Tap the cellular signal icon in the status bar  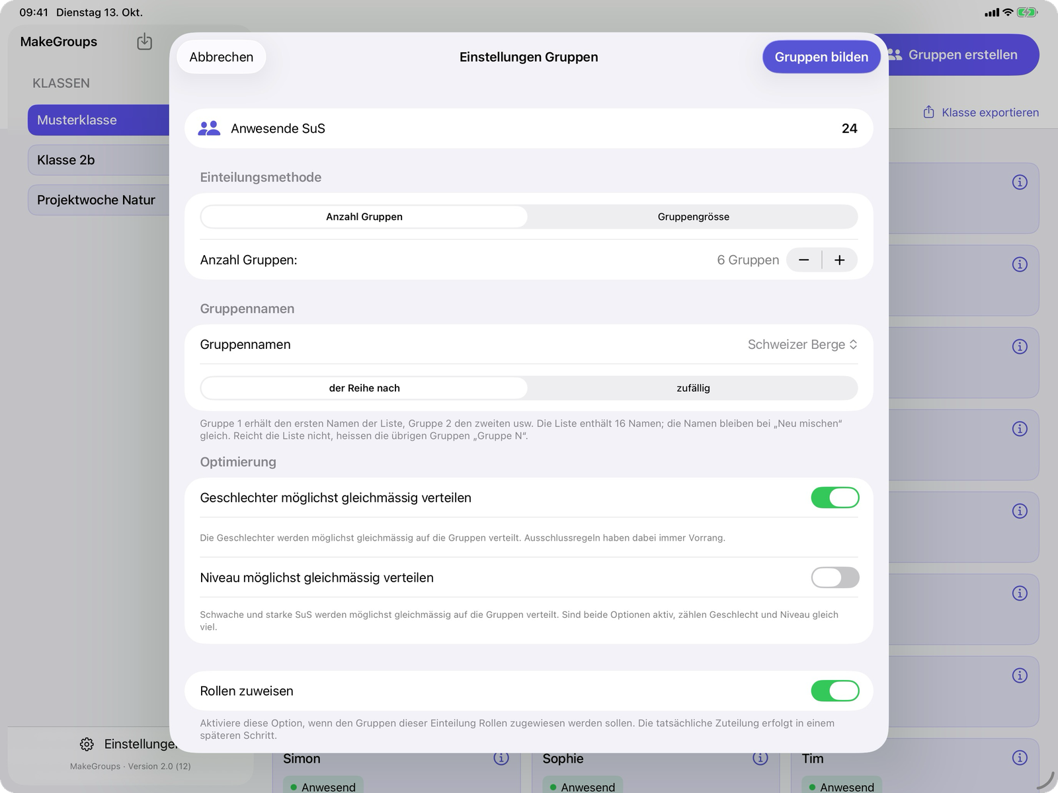(992, 13)
